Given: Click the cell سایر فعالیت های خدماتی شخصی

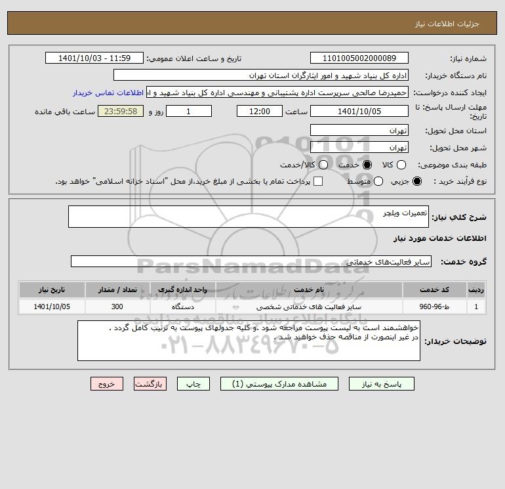Looking at the screenshot, I should pyautogui.click(x=309, y=307).
